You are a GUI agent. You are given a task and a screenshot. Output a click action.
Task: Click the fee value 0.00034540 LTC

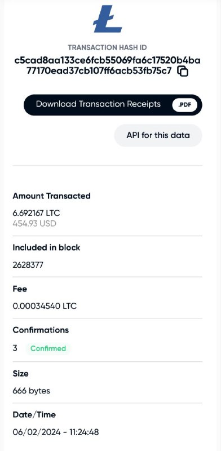(45, 306)
